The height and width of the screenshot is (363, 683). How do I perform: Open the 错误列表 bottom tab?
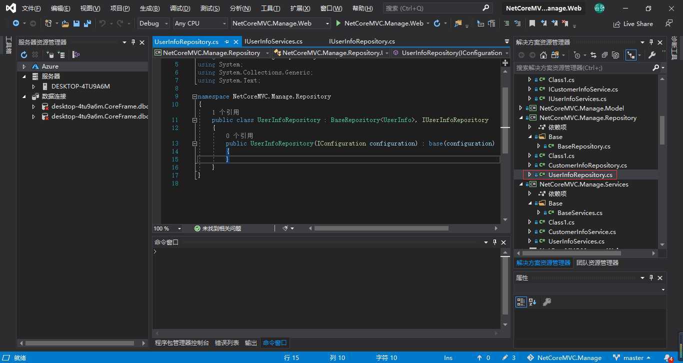[x=227, y=343]
